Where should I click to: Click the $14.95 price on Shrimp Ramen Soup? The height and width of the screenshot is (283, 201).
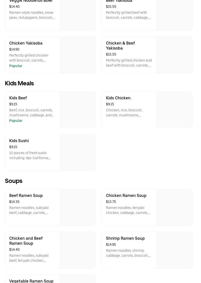pyautogui.click(x=111, y=244)
